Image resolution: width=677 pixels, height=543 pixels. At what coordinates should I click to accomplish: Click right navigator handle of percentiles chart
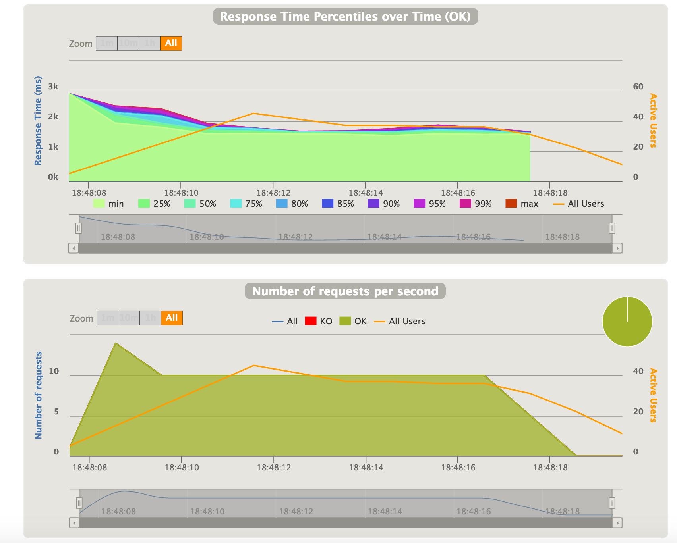[612, 228]
